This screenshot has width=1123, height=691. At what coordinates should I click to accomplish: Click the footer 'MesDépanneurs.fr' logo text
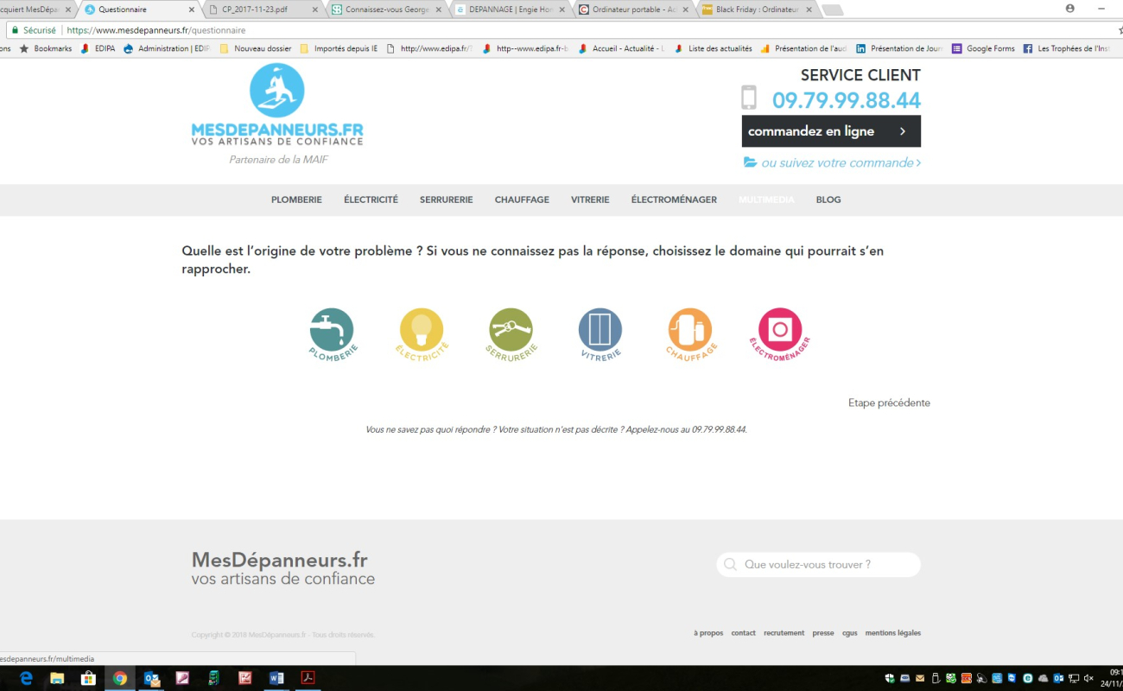280,560
